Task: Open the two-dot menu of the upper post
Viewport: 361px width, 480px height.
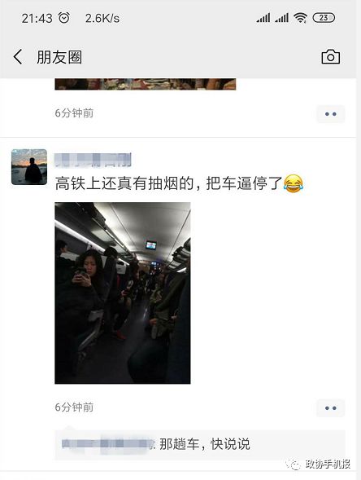Action: pos(330,114)
